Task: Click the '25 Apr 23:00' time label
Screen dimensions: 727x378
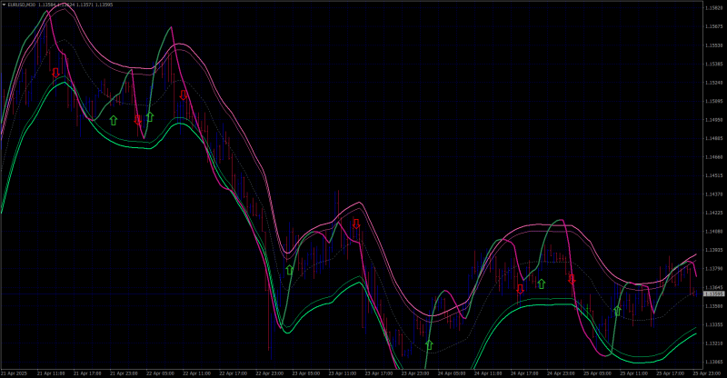Action: click(707, 373)
